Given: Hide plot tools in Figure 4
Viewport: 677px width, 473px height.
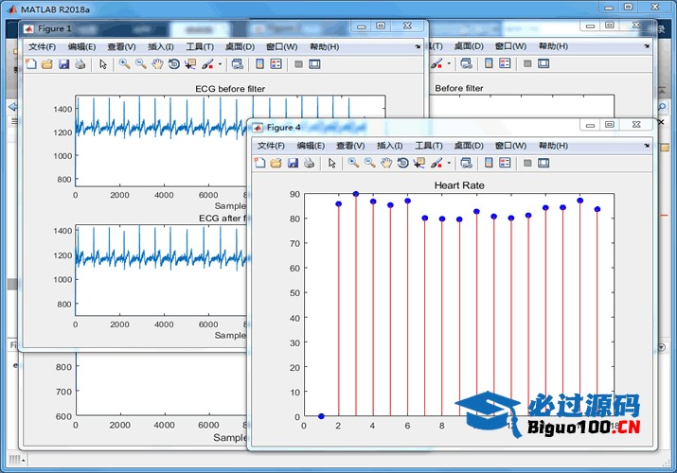Looking at the screenshot, I should click(x=527, y=163).
